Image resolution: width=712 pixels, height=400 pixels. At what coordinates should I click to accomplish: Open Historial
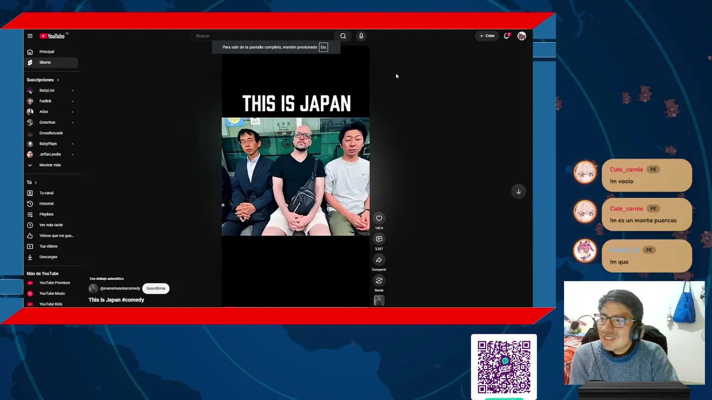51,204
